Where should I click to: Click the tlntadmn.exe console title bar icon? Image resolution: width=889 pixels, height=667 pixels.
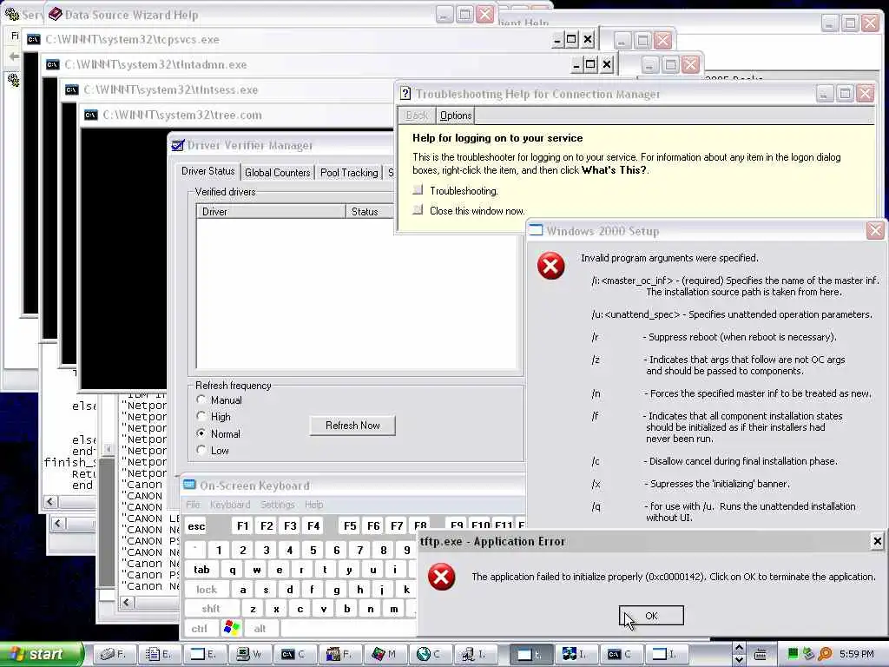point(52,64)
